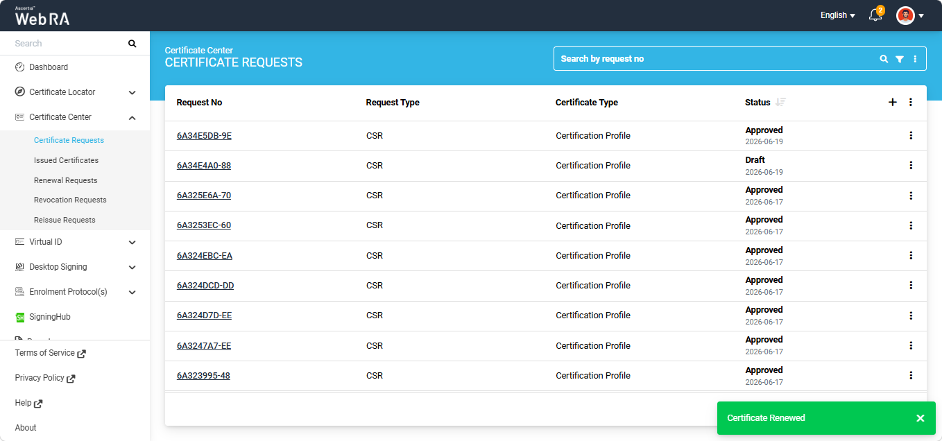Dismiss the Certificate Renewed notification
Image resolution: width=942 pixels, height=441 pixels.
tap(920, 418)
